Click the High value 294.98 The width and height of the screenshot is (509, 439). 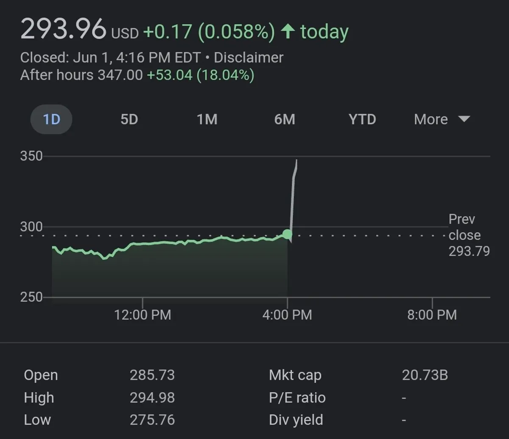[x=152, y=397]
